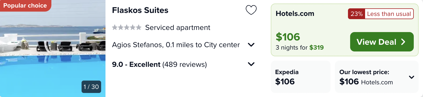Click the Hotels.com provider name
This screenshot has height=97, width=423.
(x=295, y=13)
